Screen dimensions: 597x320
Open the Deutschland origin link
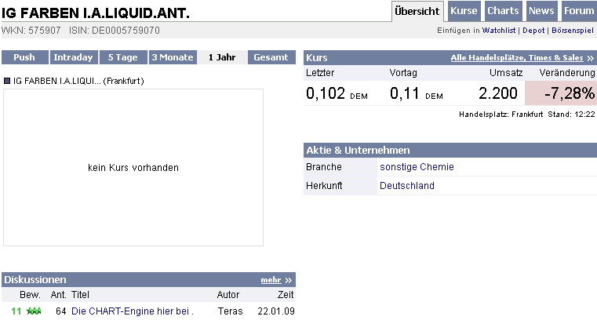tap(407, 186)
